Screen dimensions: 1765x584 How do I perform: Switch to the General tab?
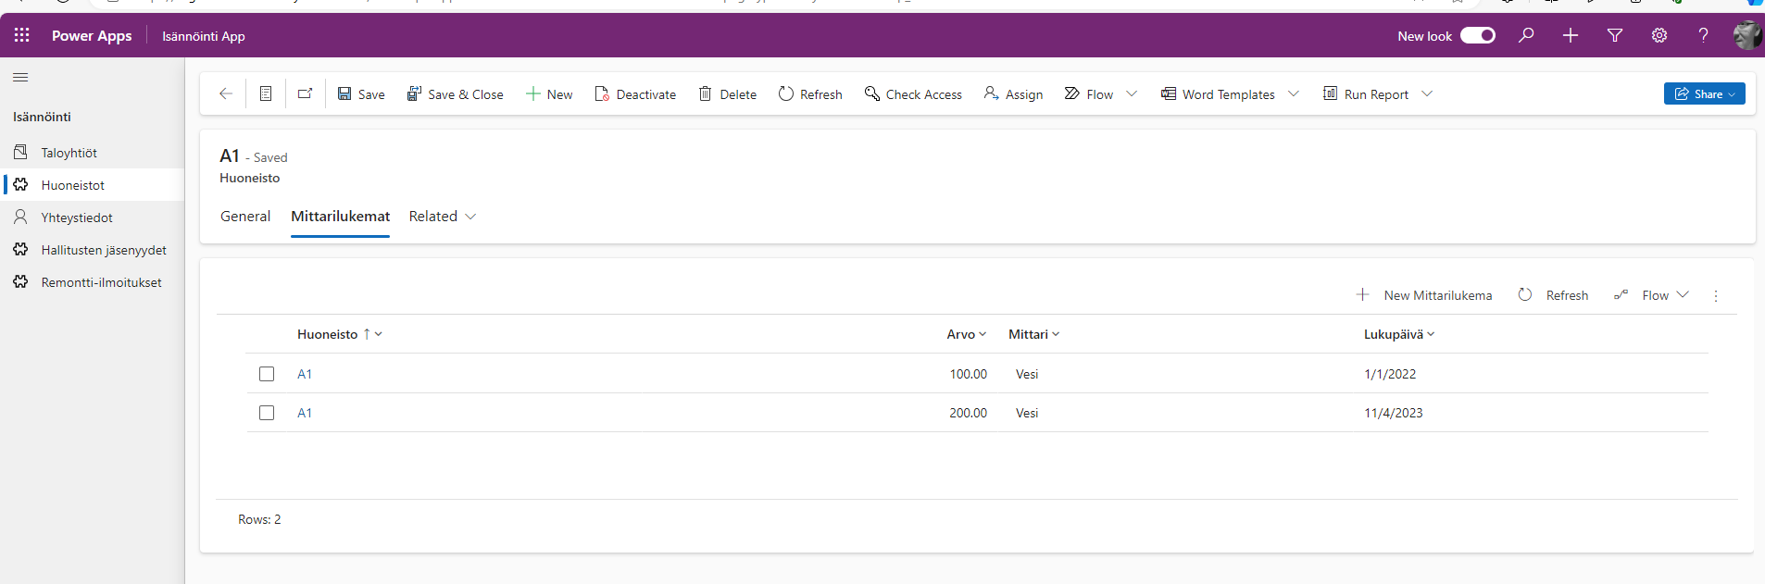click(245, 217)
